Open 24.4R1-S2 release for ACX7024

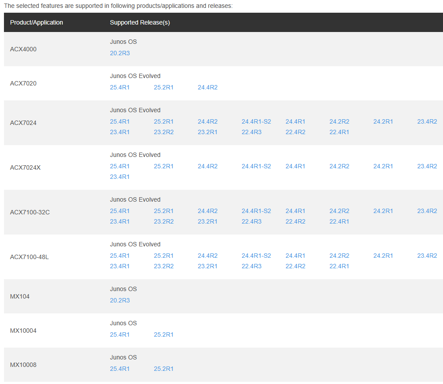pyautogui.click(x=256, y=121)
